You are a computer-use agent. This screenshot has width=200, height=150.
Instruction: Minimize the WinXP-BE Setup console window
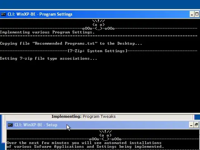click(191, 125)
